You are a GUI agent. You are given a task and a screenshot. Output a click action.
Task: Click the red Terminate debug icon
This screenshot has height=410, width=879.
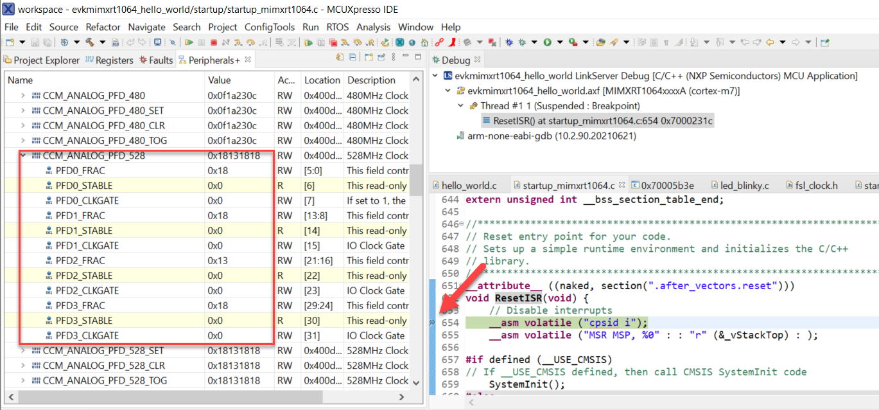[213, 42]
